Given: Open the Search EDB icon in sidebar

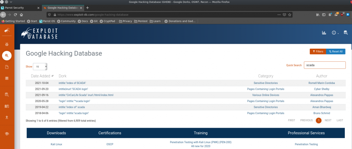Looking at the screenshot, I should point(7,95).
